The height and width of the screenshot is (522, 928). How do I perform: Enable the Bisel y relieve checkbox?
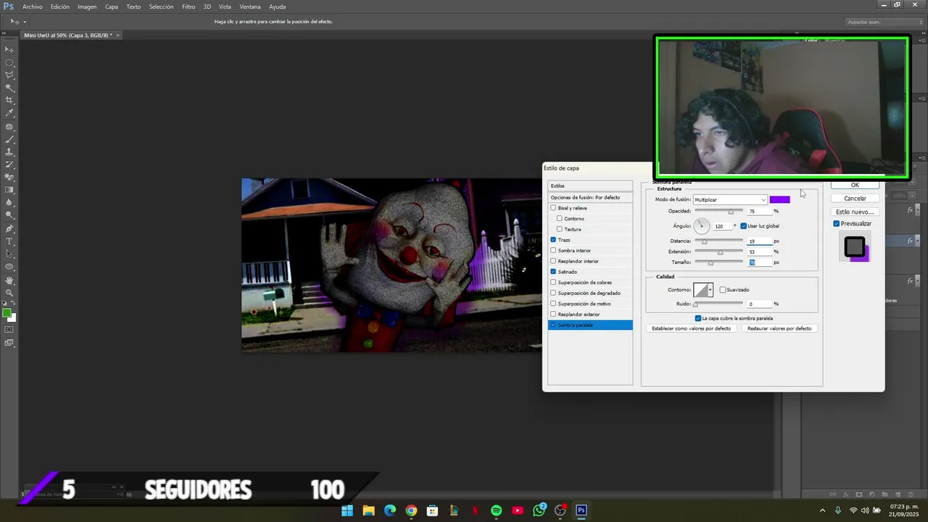click(553, 208)
